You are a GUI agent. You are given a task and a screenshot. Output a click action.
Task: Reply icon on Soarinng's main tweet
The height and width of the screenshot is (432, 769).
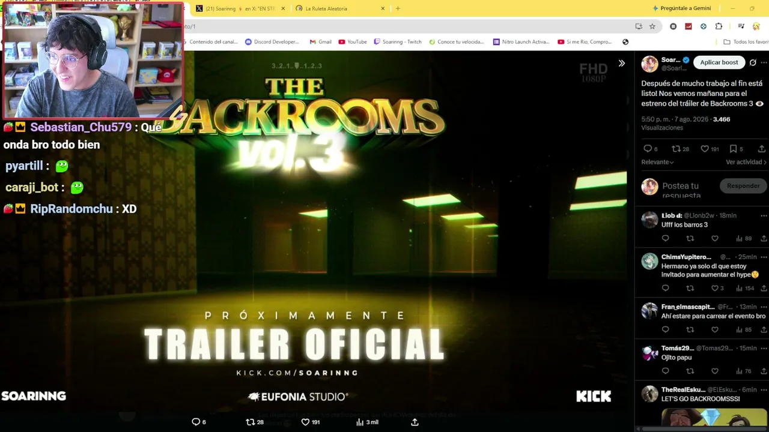[648, 149]
